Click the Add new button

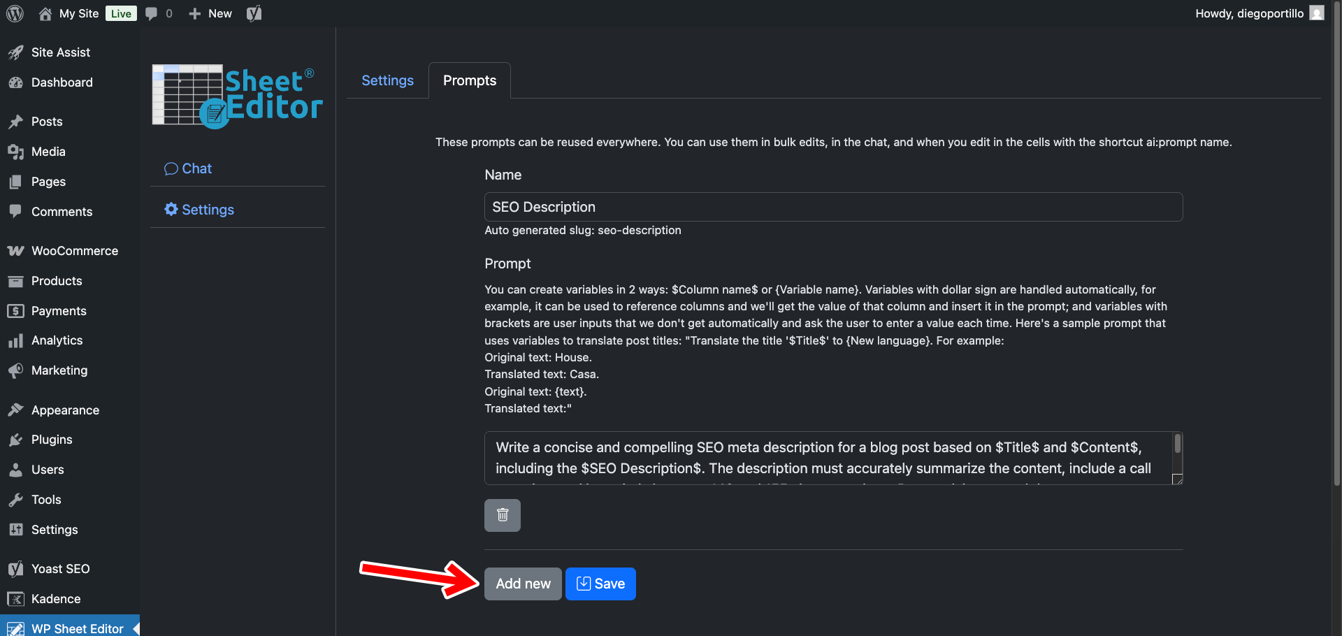(x=523, y=584)
